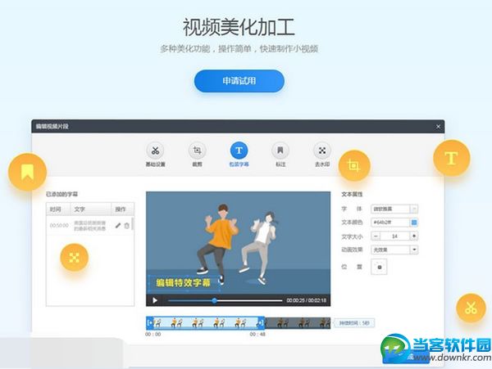This screenshot has width=492, height=369.
Task: Click the left trim handle on timeline
Action: (150, 322)
